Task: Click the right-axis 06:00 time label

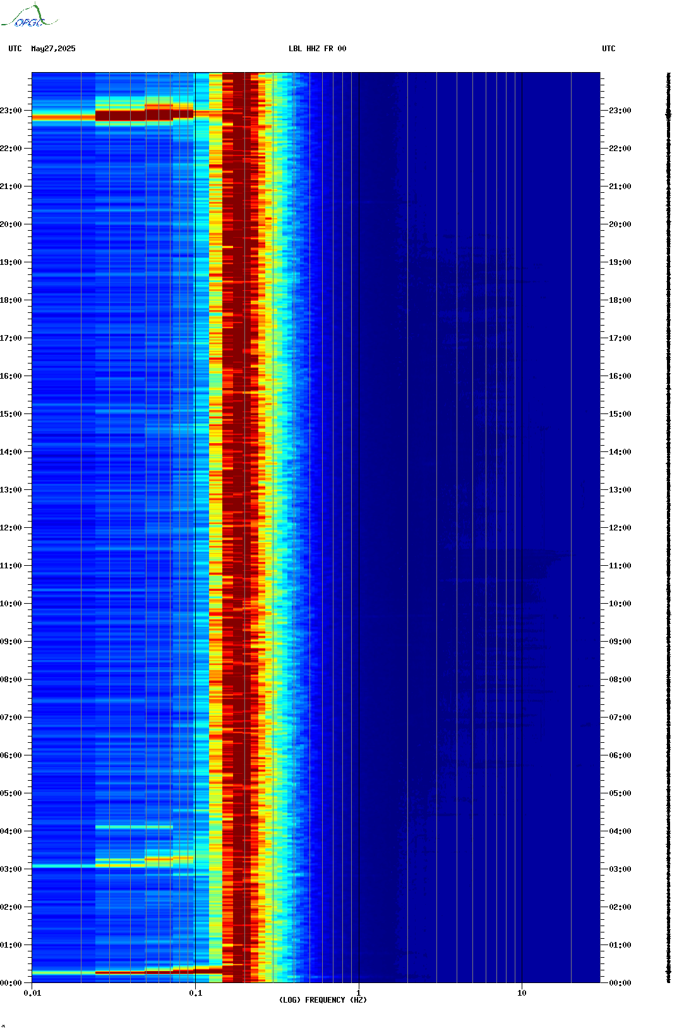Action: pos(620,755)
